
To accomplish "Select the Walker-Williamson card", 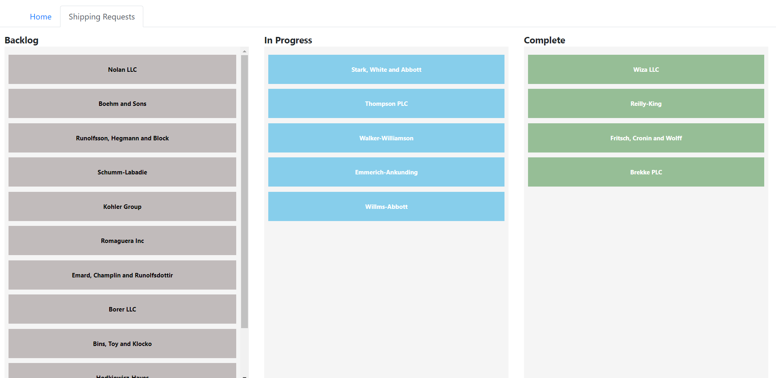I will tap(386, 138).
